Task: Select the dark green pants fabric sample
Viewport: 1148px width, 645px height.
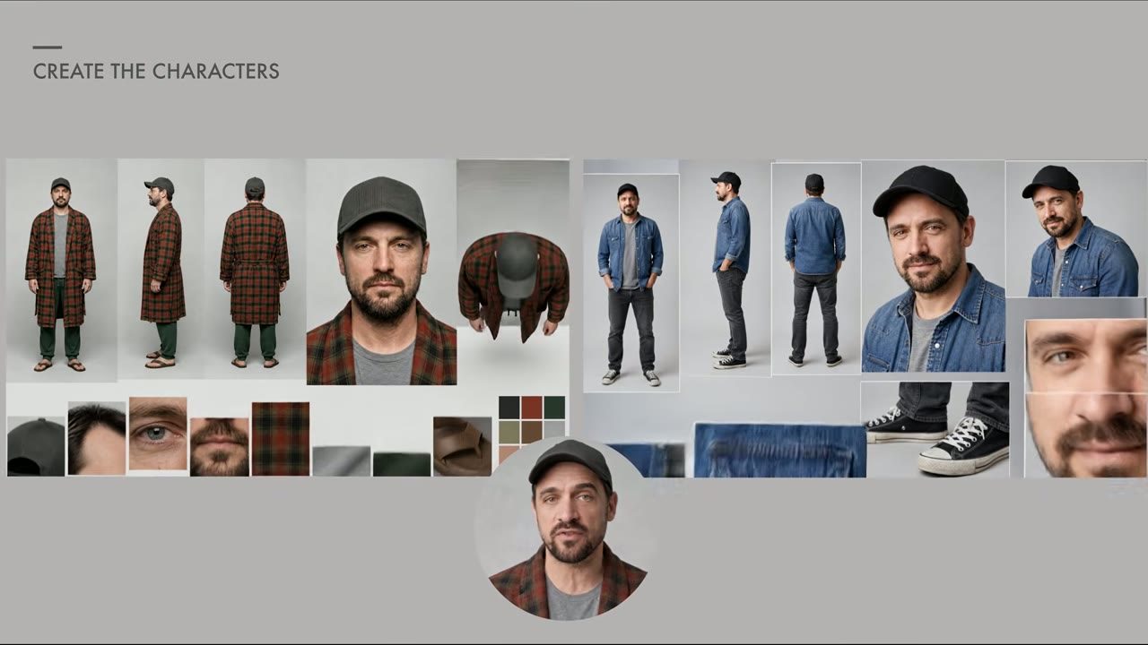Action: [x=402, y=464]
